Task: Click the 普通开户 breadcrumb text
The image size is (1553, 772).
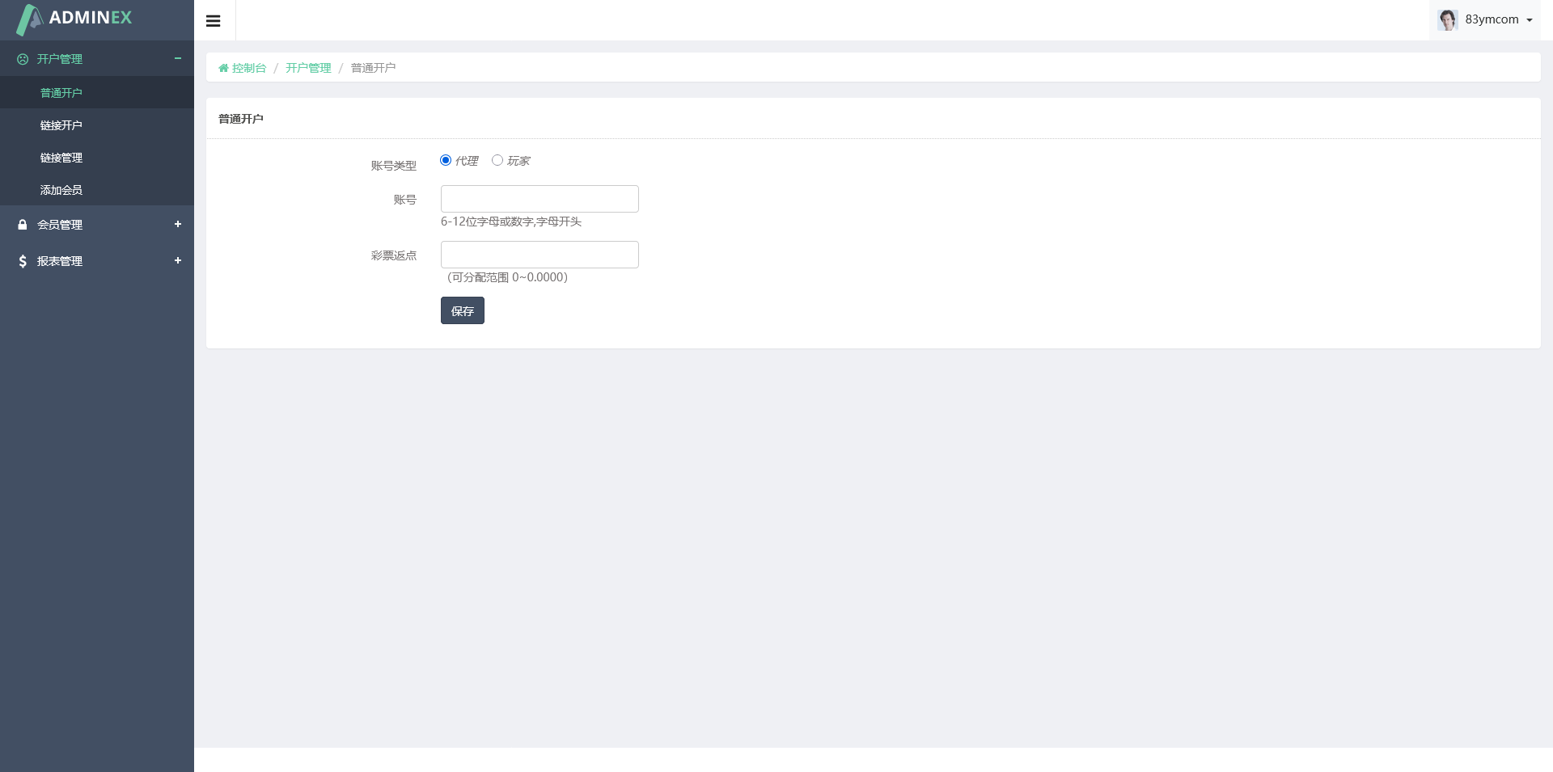Action: pyautogui.click(x=373, y=68)
